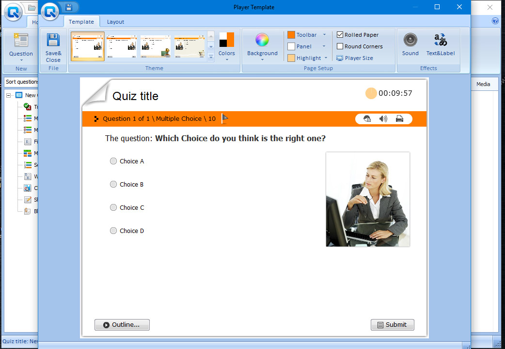Select the fourth beige theme thumbnail
Image resolution: width=505 pixels, height=349 pixels.
click(x=189, y=46)
